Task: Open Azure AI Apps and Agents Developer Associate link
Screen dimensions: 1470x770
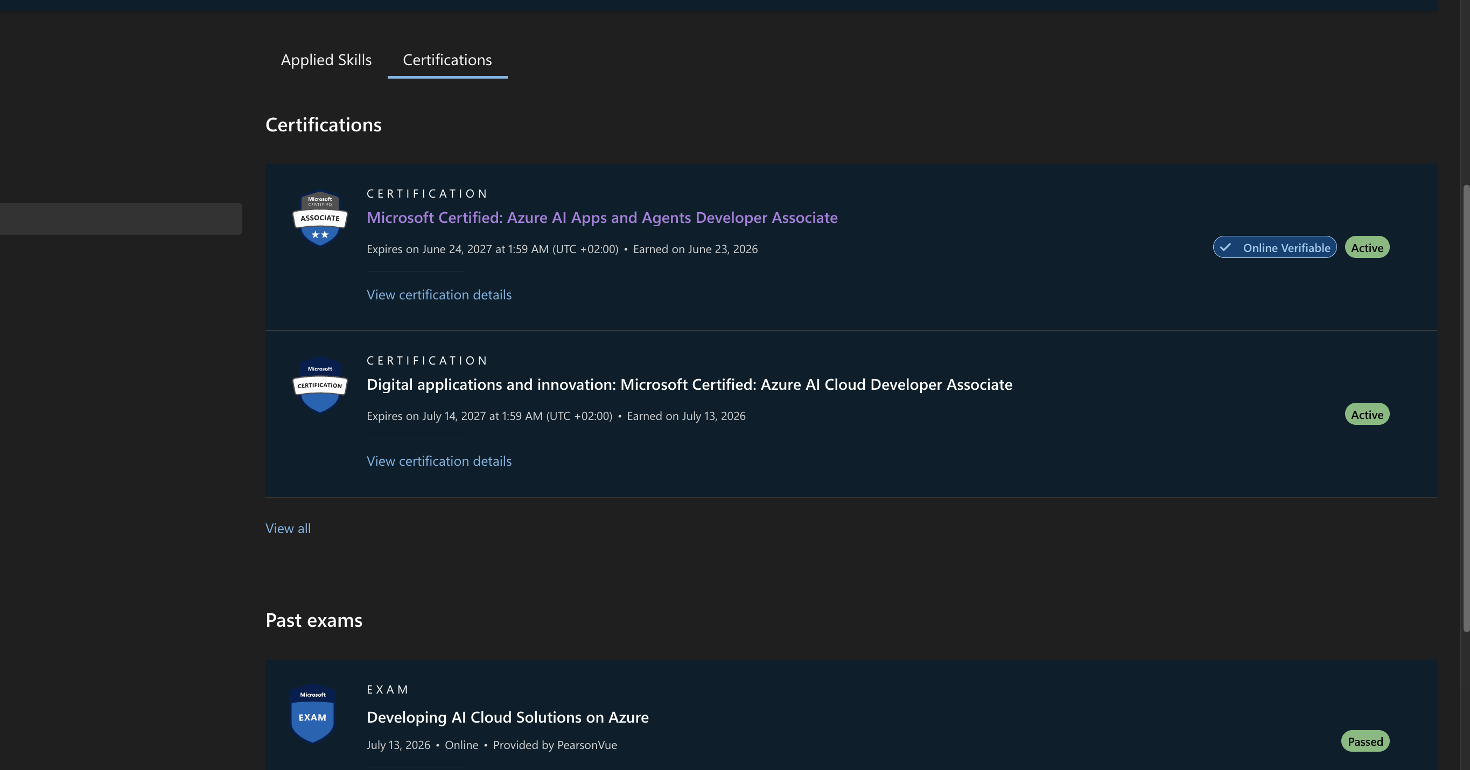Action: tap(602, 218)
